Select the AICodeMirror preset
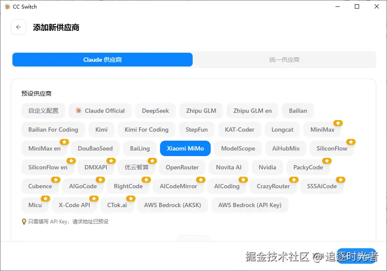The image size is (387, 271). click(x=178, y=186)
